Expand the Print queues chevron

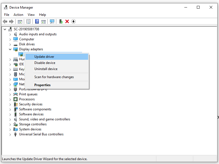point(10,95)
